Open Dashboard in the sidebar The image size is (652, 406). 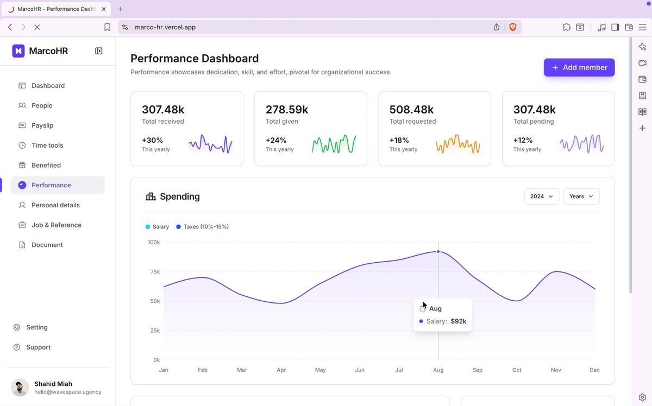point(58,86)
